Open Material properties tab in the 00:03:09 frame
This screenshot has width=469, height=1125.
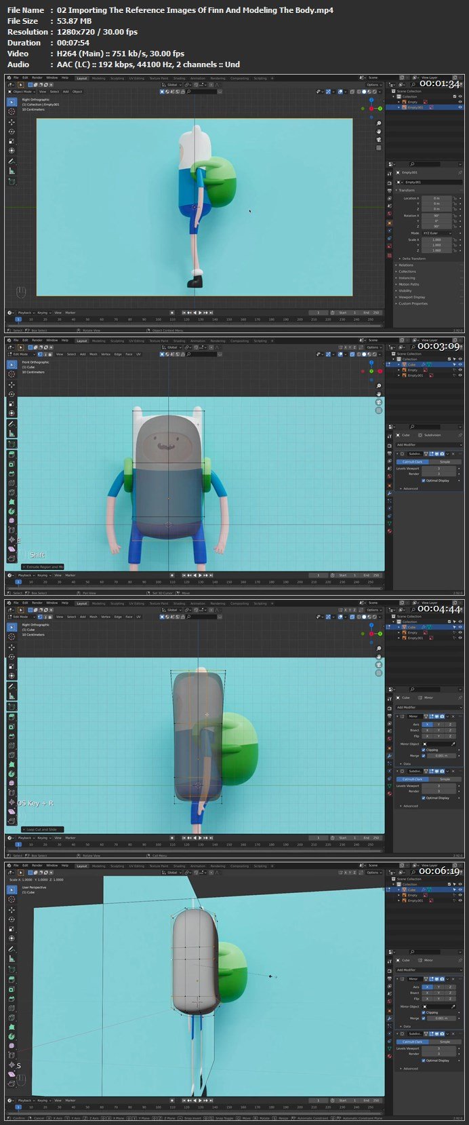click(x=390, y=531)
